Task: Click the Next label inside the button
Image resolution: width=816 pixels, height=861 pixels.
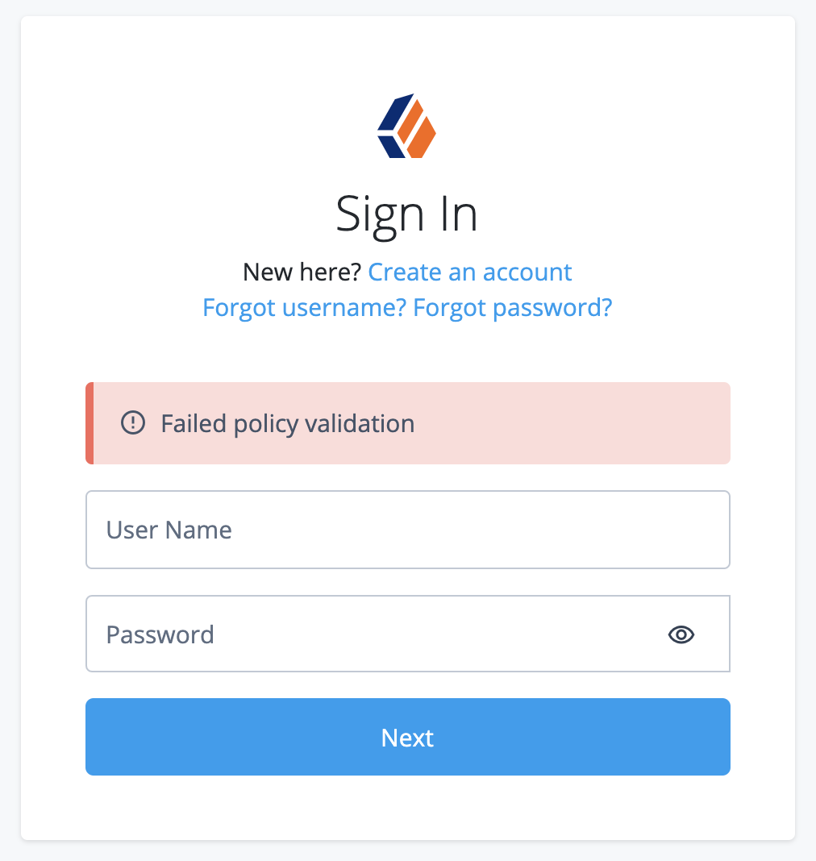Action: coord(407,738)
